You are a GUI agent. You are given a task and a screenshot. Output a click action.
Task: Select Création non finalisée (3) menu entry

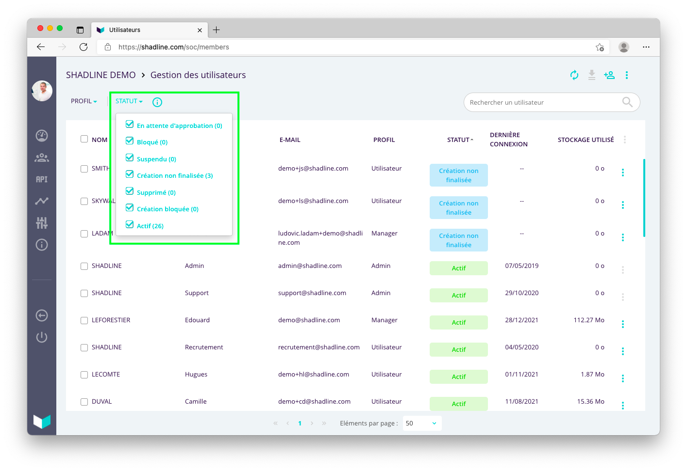click(x=174, y=176)
